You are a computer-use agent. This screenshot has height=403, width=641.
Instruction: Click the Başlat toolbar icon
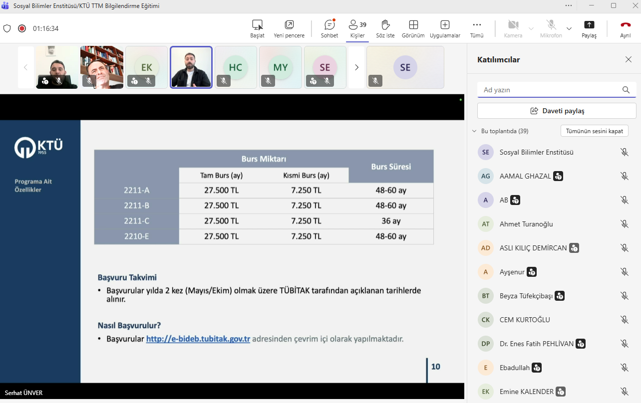(x=257, y=25)
